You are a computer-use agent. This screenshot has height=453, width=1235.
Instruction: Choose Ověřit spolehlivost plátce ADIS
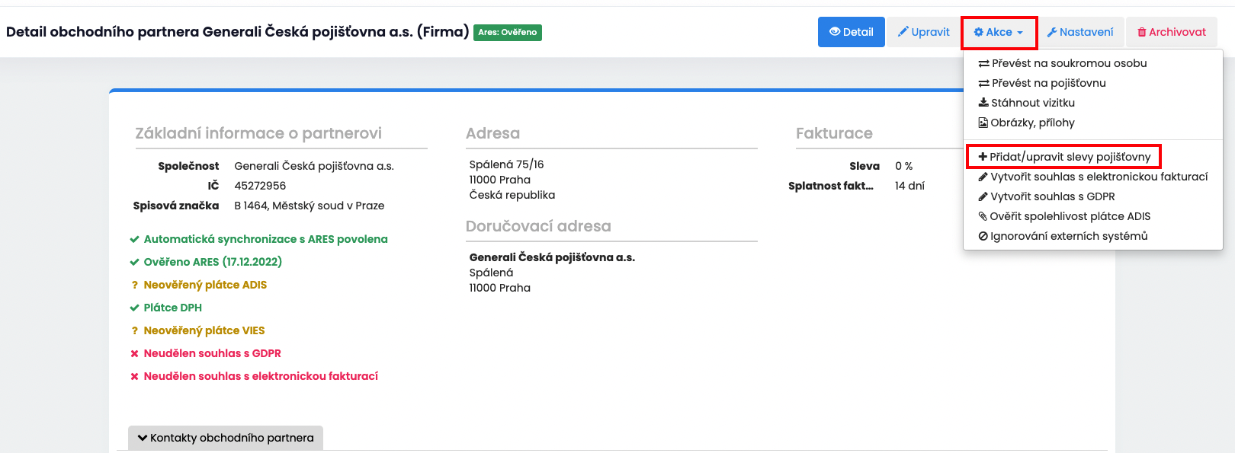[1093, 216]
